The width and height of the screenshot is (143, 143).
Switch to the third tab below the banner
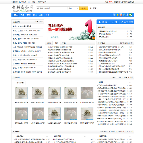click(64, 43)
